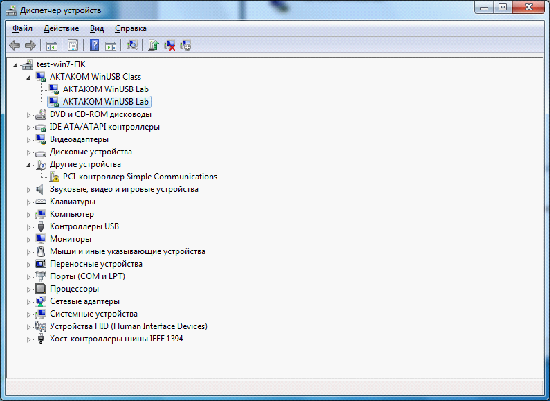
Task: Click the Uninstall device icon with red X
Action: [169, 45]
